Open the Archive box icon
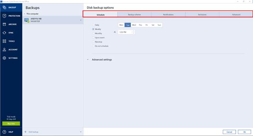The width and height of the screenshot is (253, 136). 4,24
